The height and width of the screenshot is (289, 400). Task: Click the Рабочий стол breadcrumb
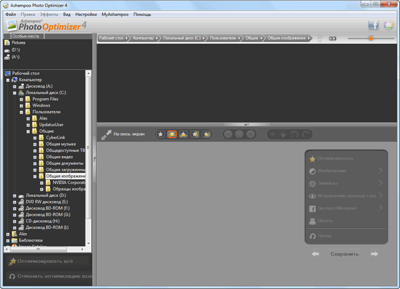pos(111,38)
